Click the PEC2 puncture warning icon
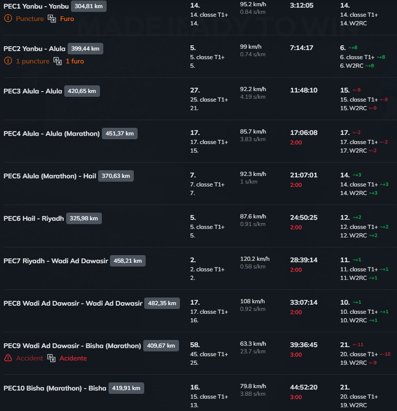397x411 pixels. (8, 61)
